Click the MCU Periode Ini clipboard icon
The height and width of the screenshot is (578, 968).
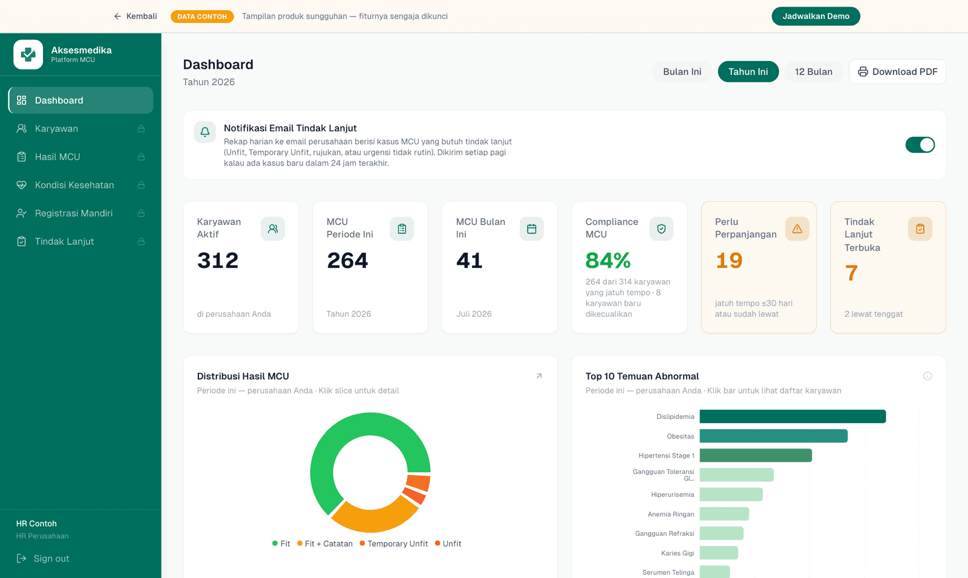(x=402, y=229)
